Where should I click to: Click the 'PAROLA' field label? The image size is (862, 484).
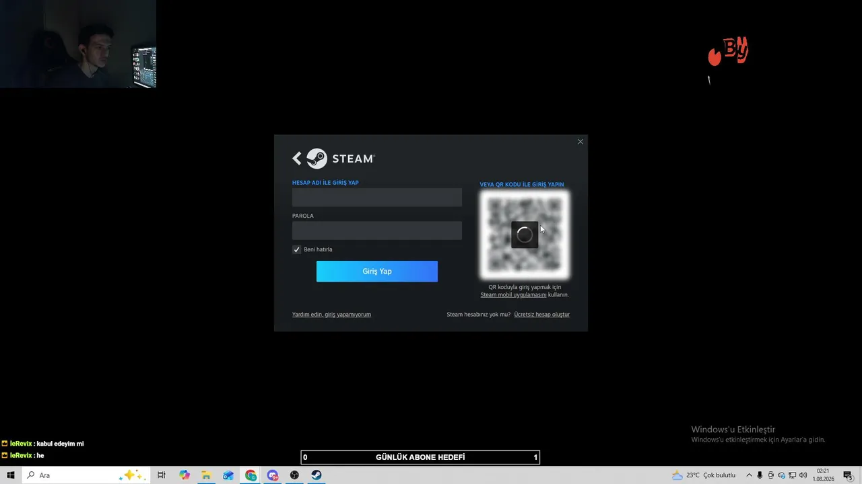coord(303,216)
